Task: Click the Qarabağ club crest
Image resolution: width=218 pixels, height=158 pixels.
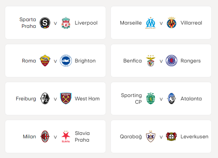Action: [151, 136]
